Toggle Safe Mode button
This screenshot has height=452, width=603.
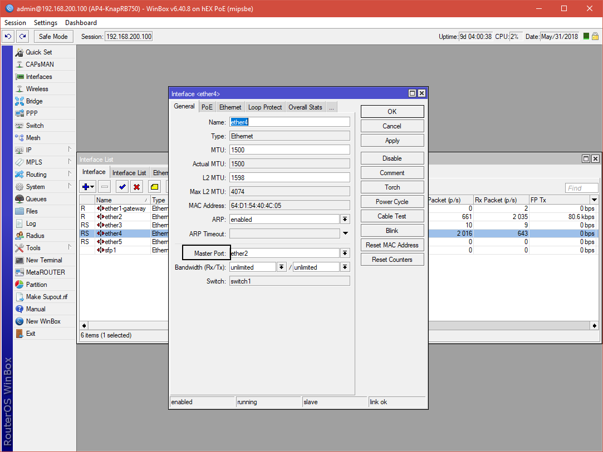pyautogui.click(x=53, y=37)
